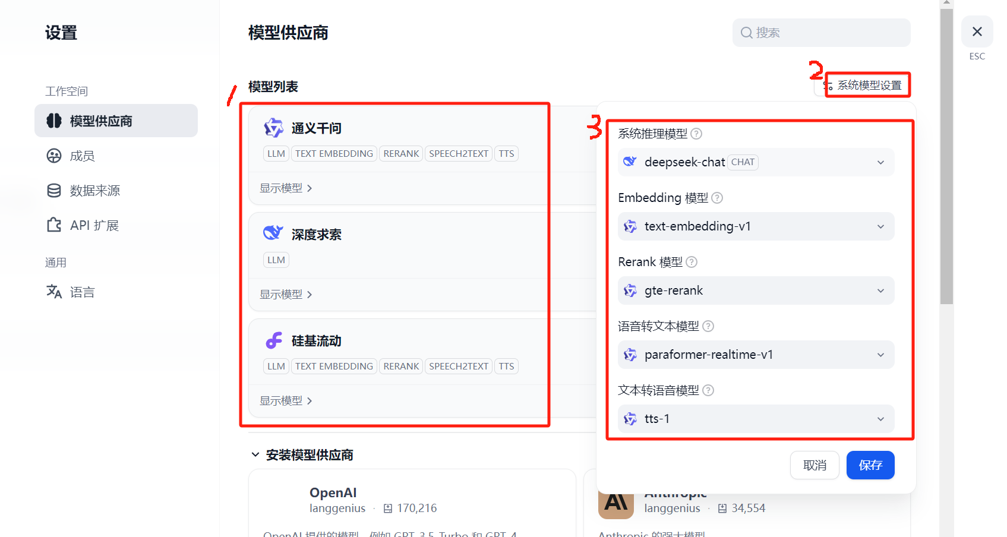The height and width of the screenshot is (537, 1007).
Task: Click the OpenAI download count icon
Action: point(388,508)
